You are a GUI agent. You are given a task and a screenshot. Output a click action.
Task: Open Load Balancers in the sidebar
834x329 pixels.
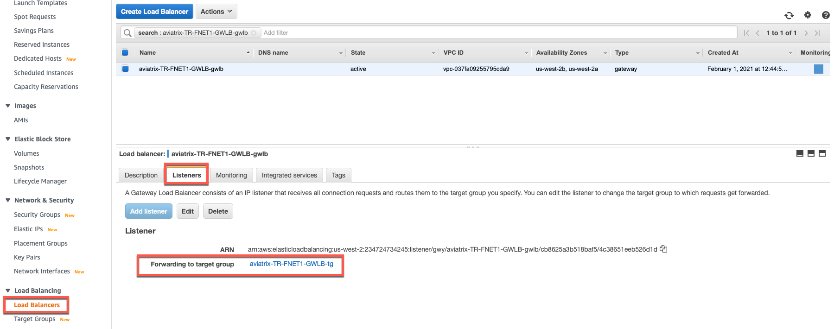pyautogui.click(x=37, y=305)
